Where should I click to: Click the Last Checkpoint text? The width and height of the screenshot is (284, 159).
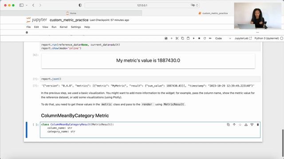pos(110,20)
